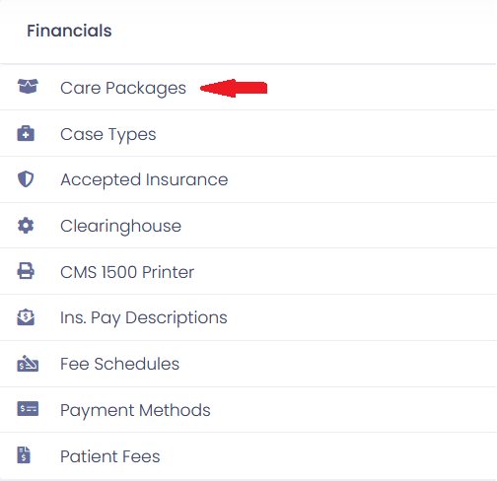
Task: Click the Clearinghouse gear icon
Action: (x=26, y=226)
